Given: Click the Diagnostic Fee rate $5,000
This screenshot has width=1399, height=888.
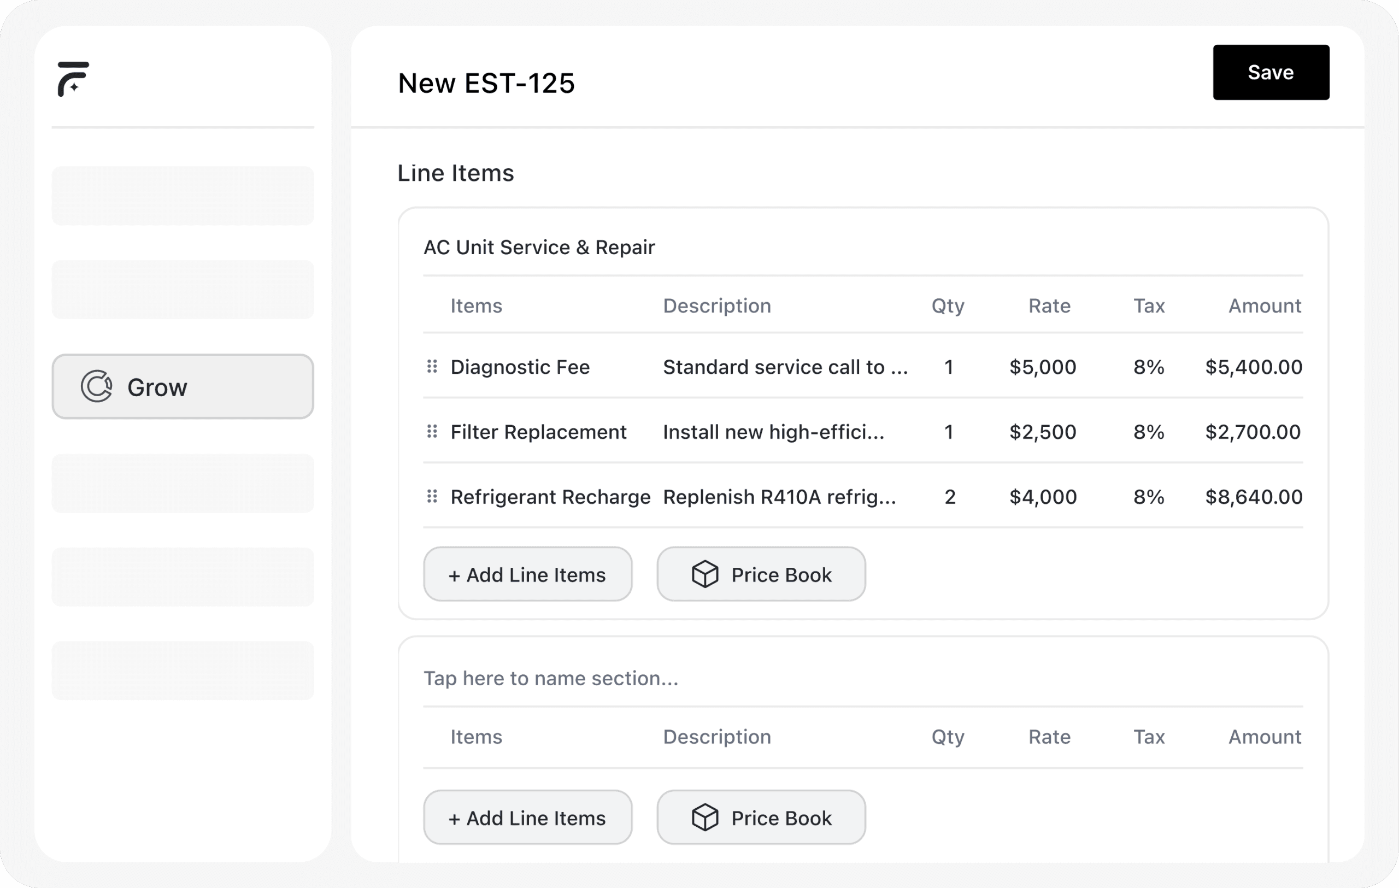Looking at the screenshot, I should [x=1042, y=367].
